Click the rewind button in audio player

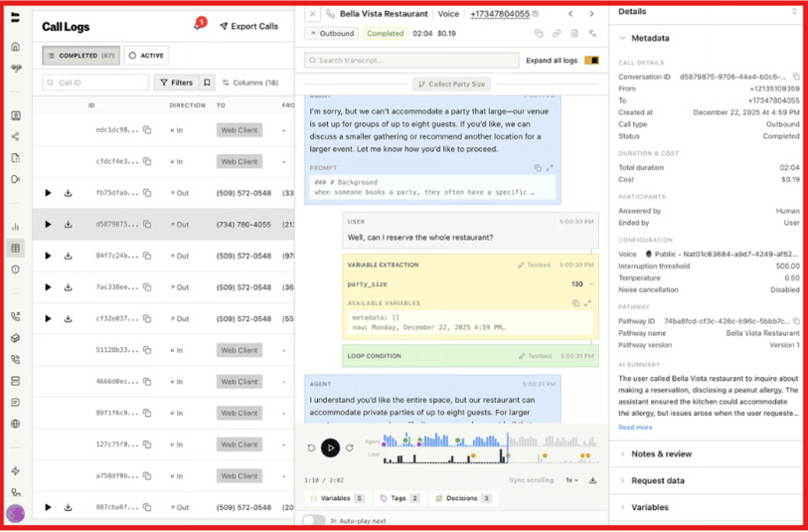coord(311,447)
